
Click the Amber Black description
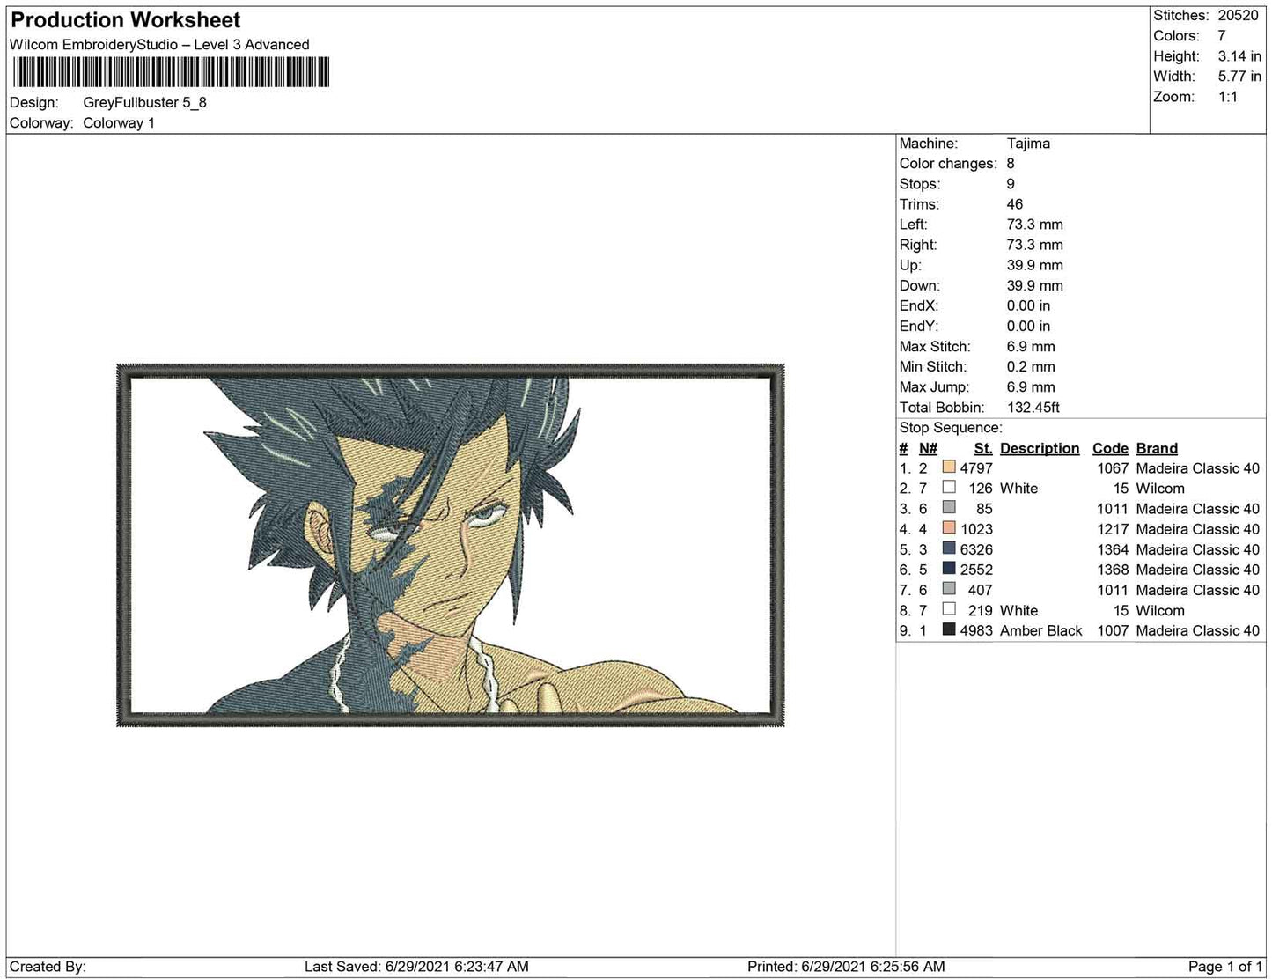point(1041,631)
